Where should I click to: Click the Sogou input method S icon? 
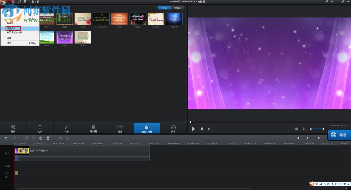pos(312,184)
